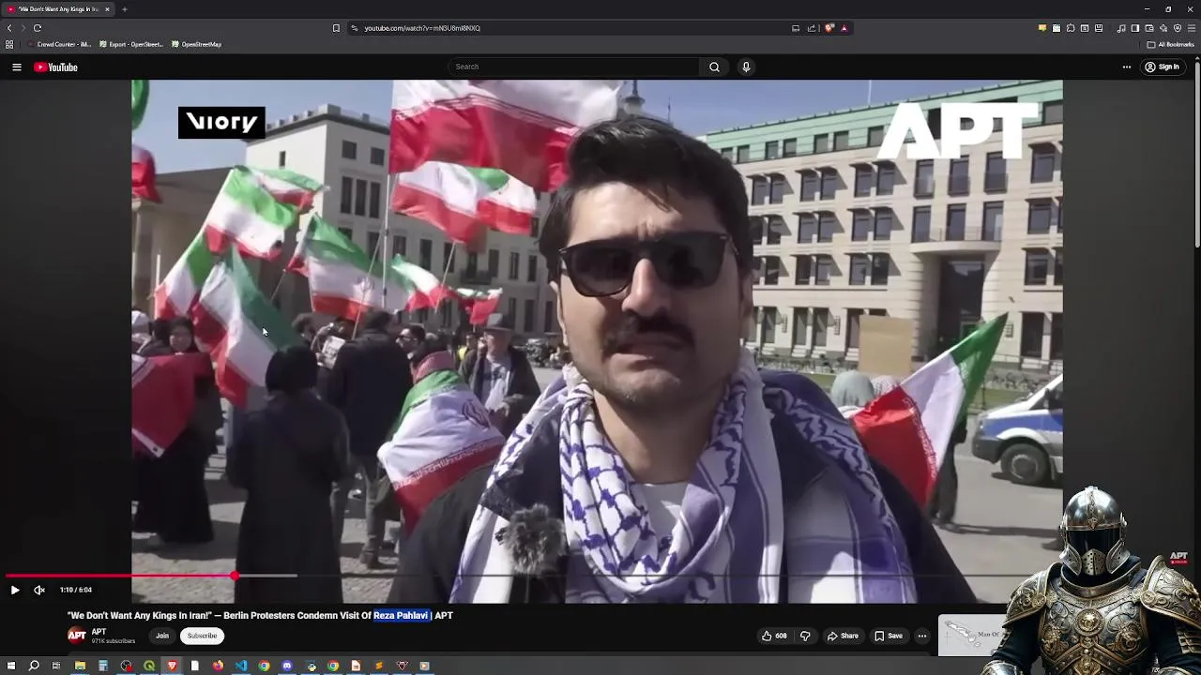Open more actions ellipsis below video

point(921,636)
